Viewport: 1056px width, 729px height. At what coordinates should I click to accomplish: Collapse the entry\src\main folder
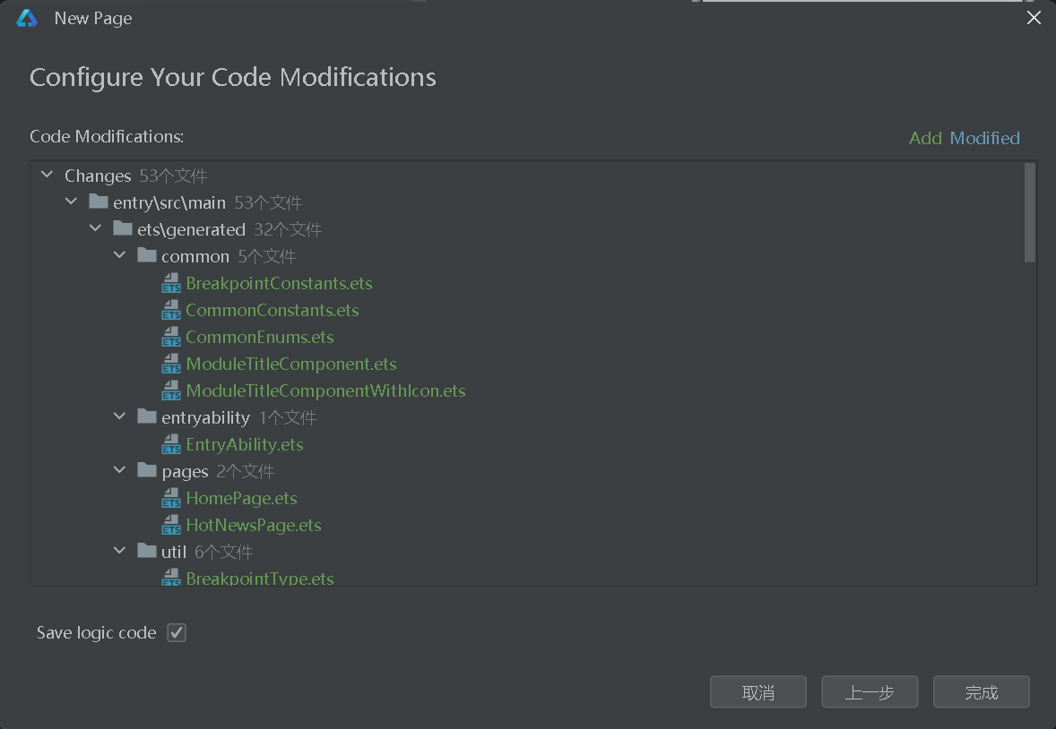coord(71,202)
